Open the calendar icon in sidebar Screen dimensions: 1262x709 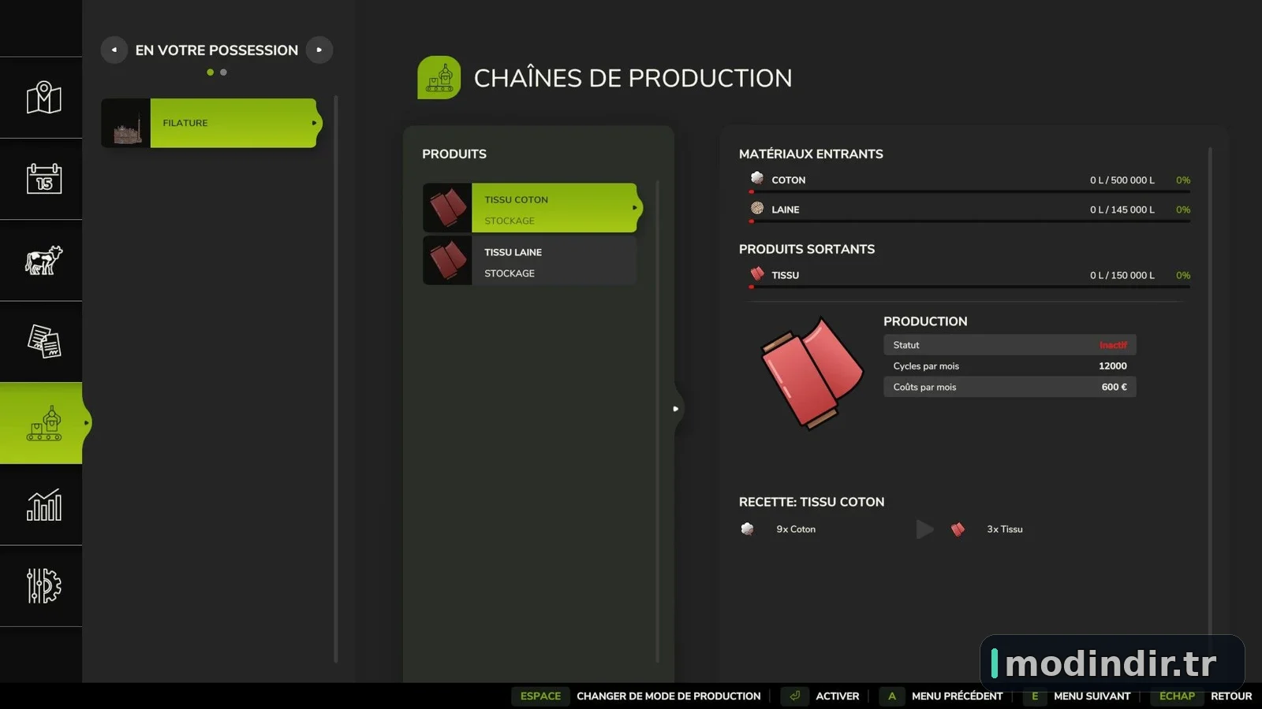coord(44,179)
